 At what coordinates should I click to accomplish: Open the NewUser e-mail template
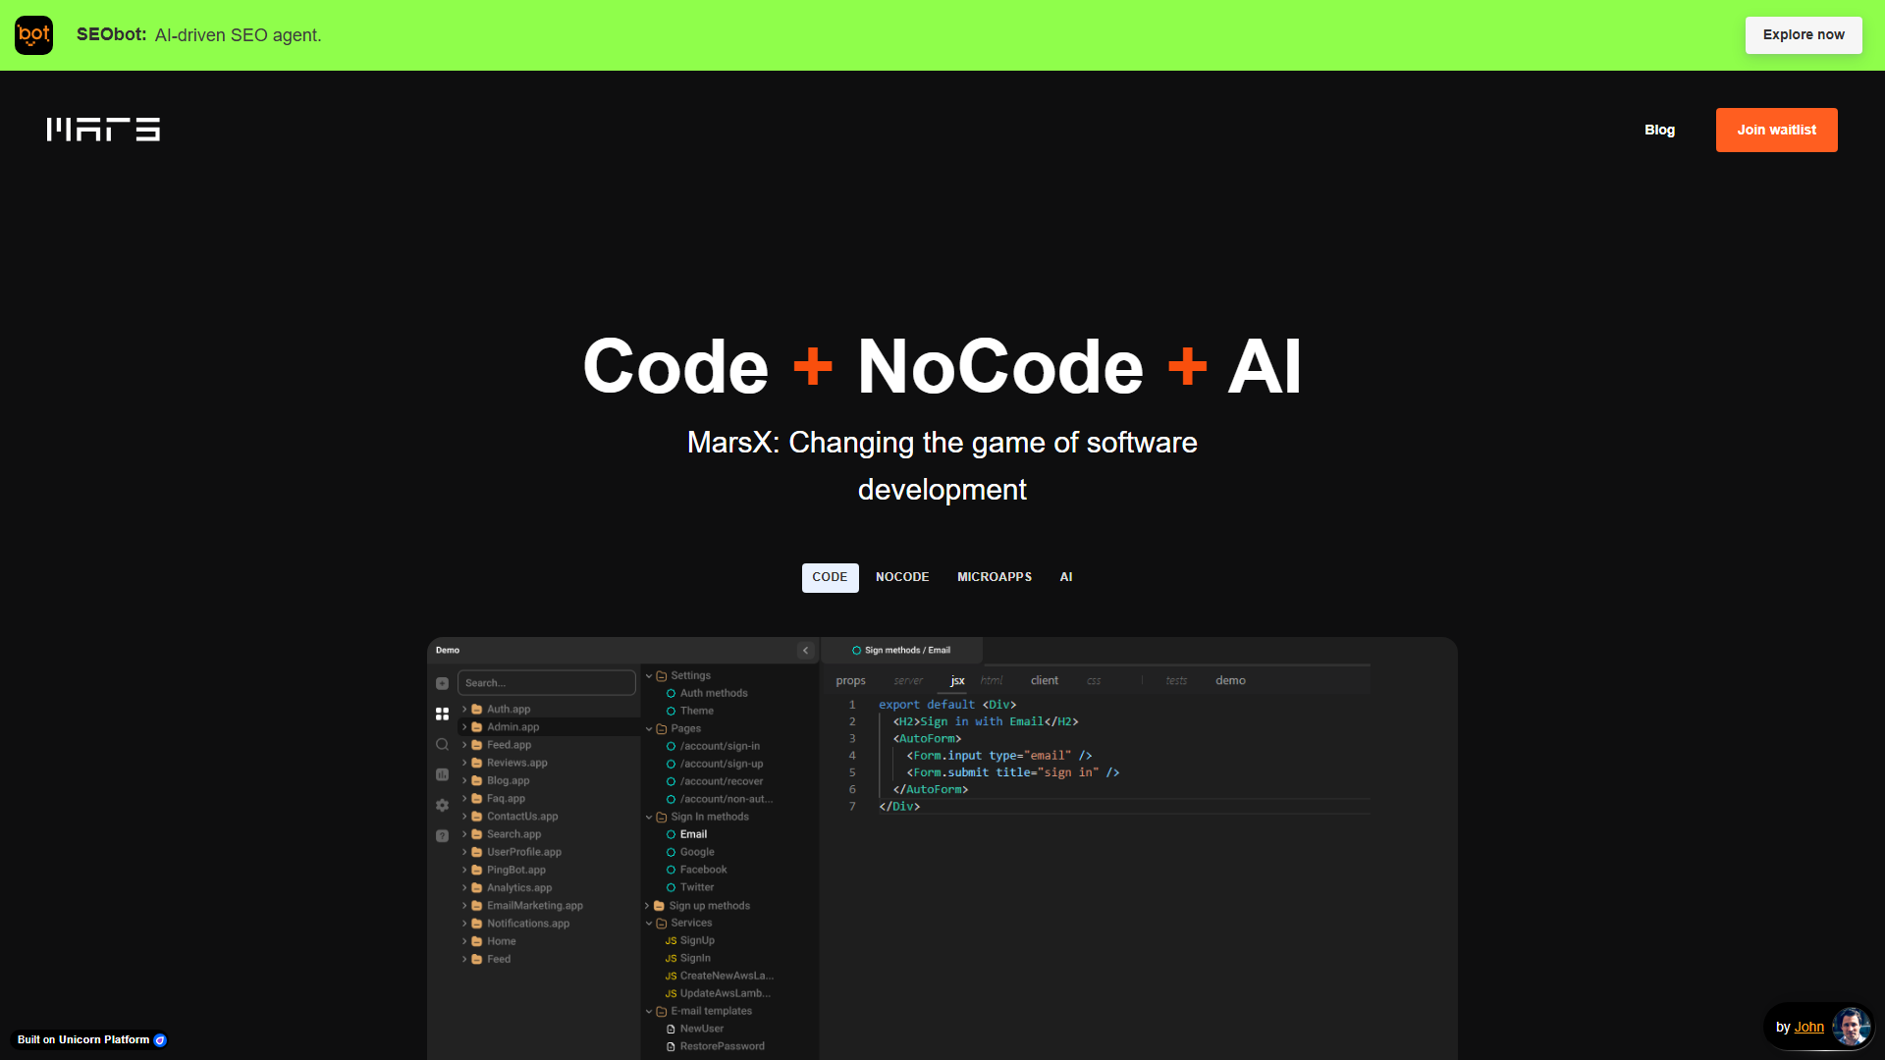coord(701,1028)
